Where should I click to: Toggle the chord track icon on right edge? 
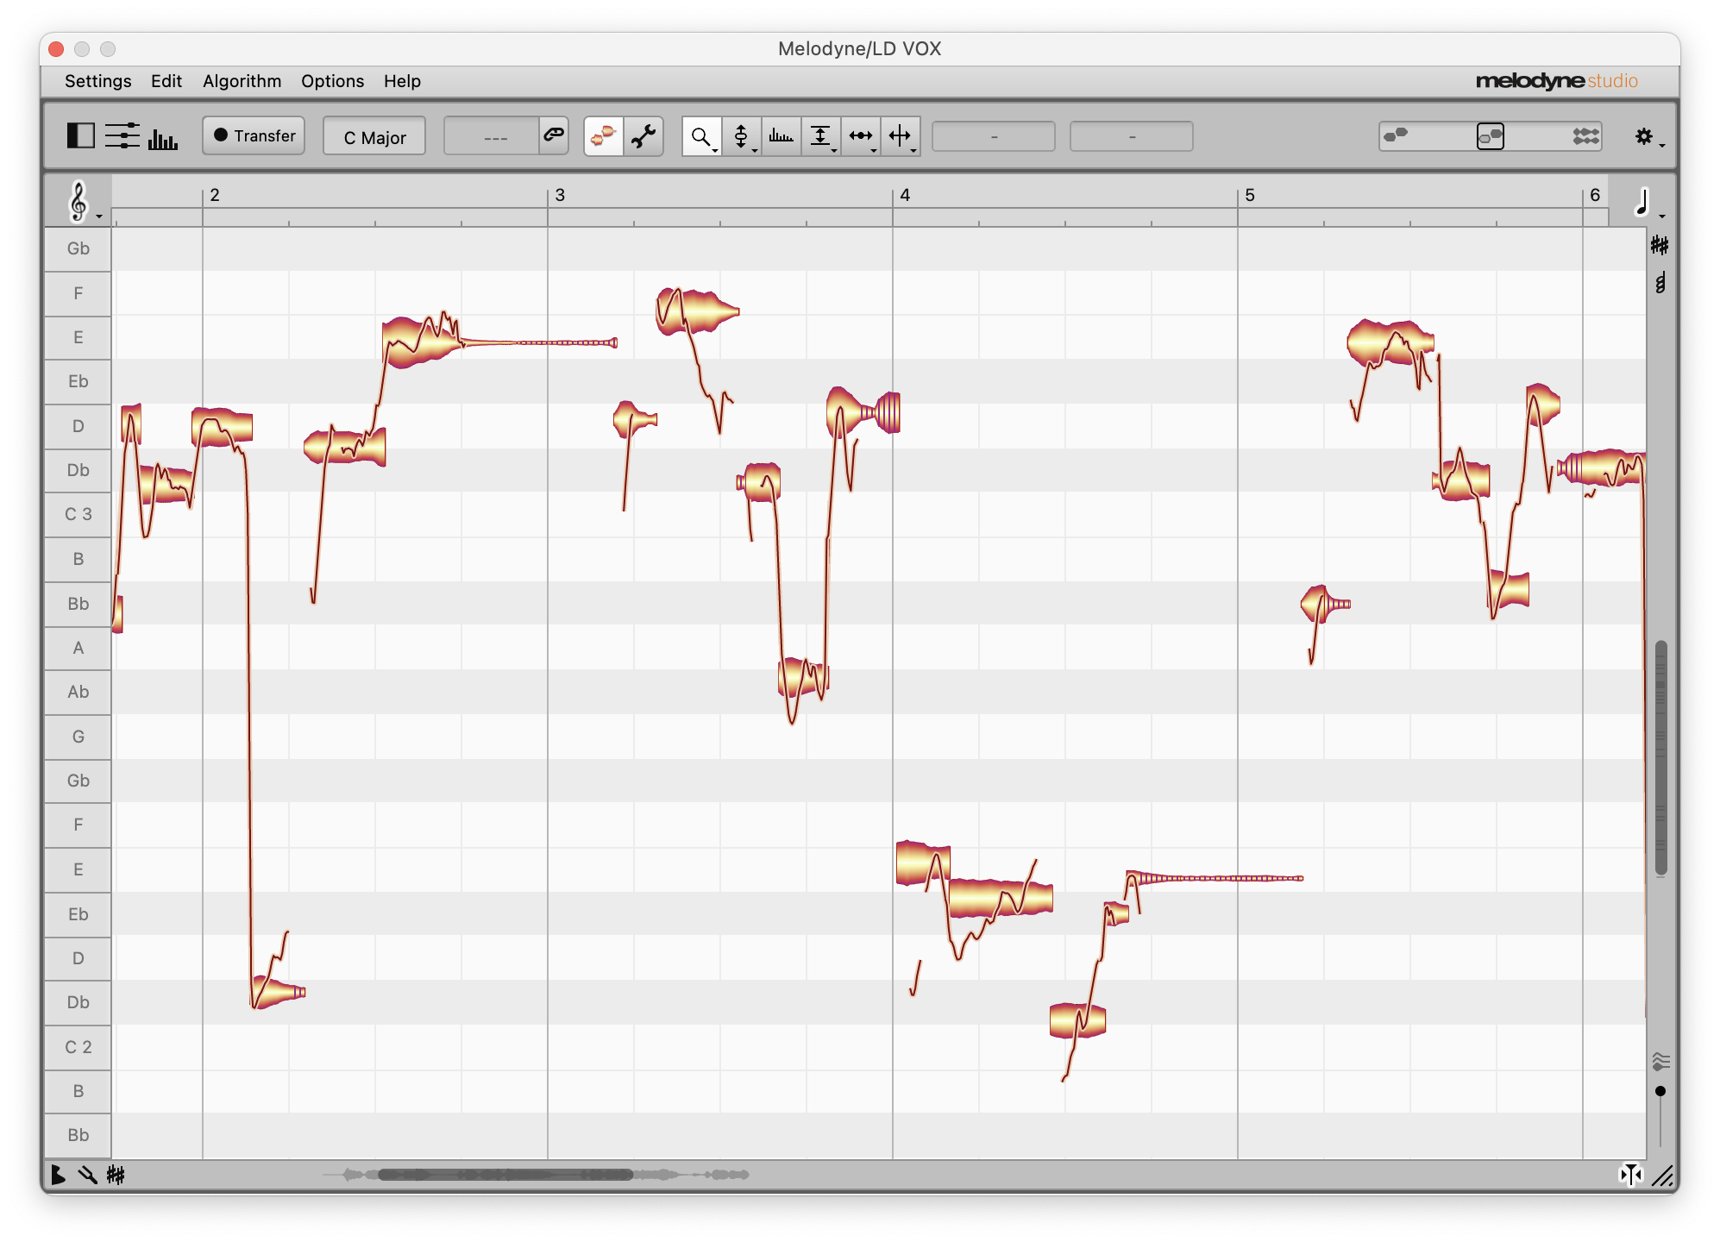(x=1660, y=283)
